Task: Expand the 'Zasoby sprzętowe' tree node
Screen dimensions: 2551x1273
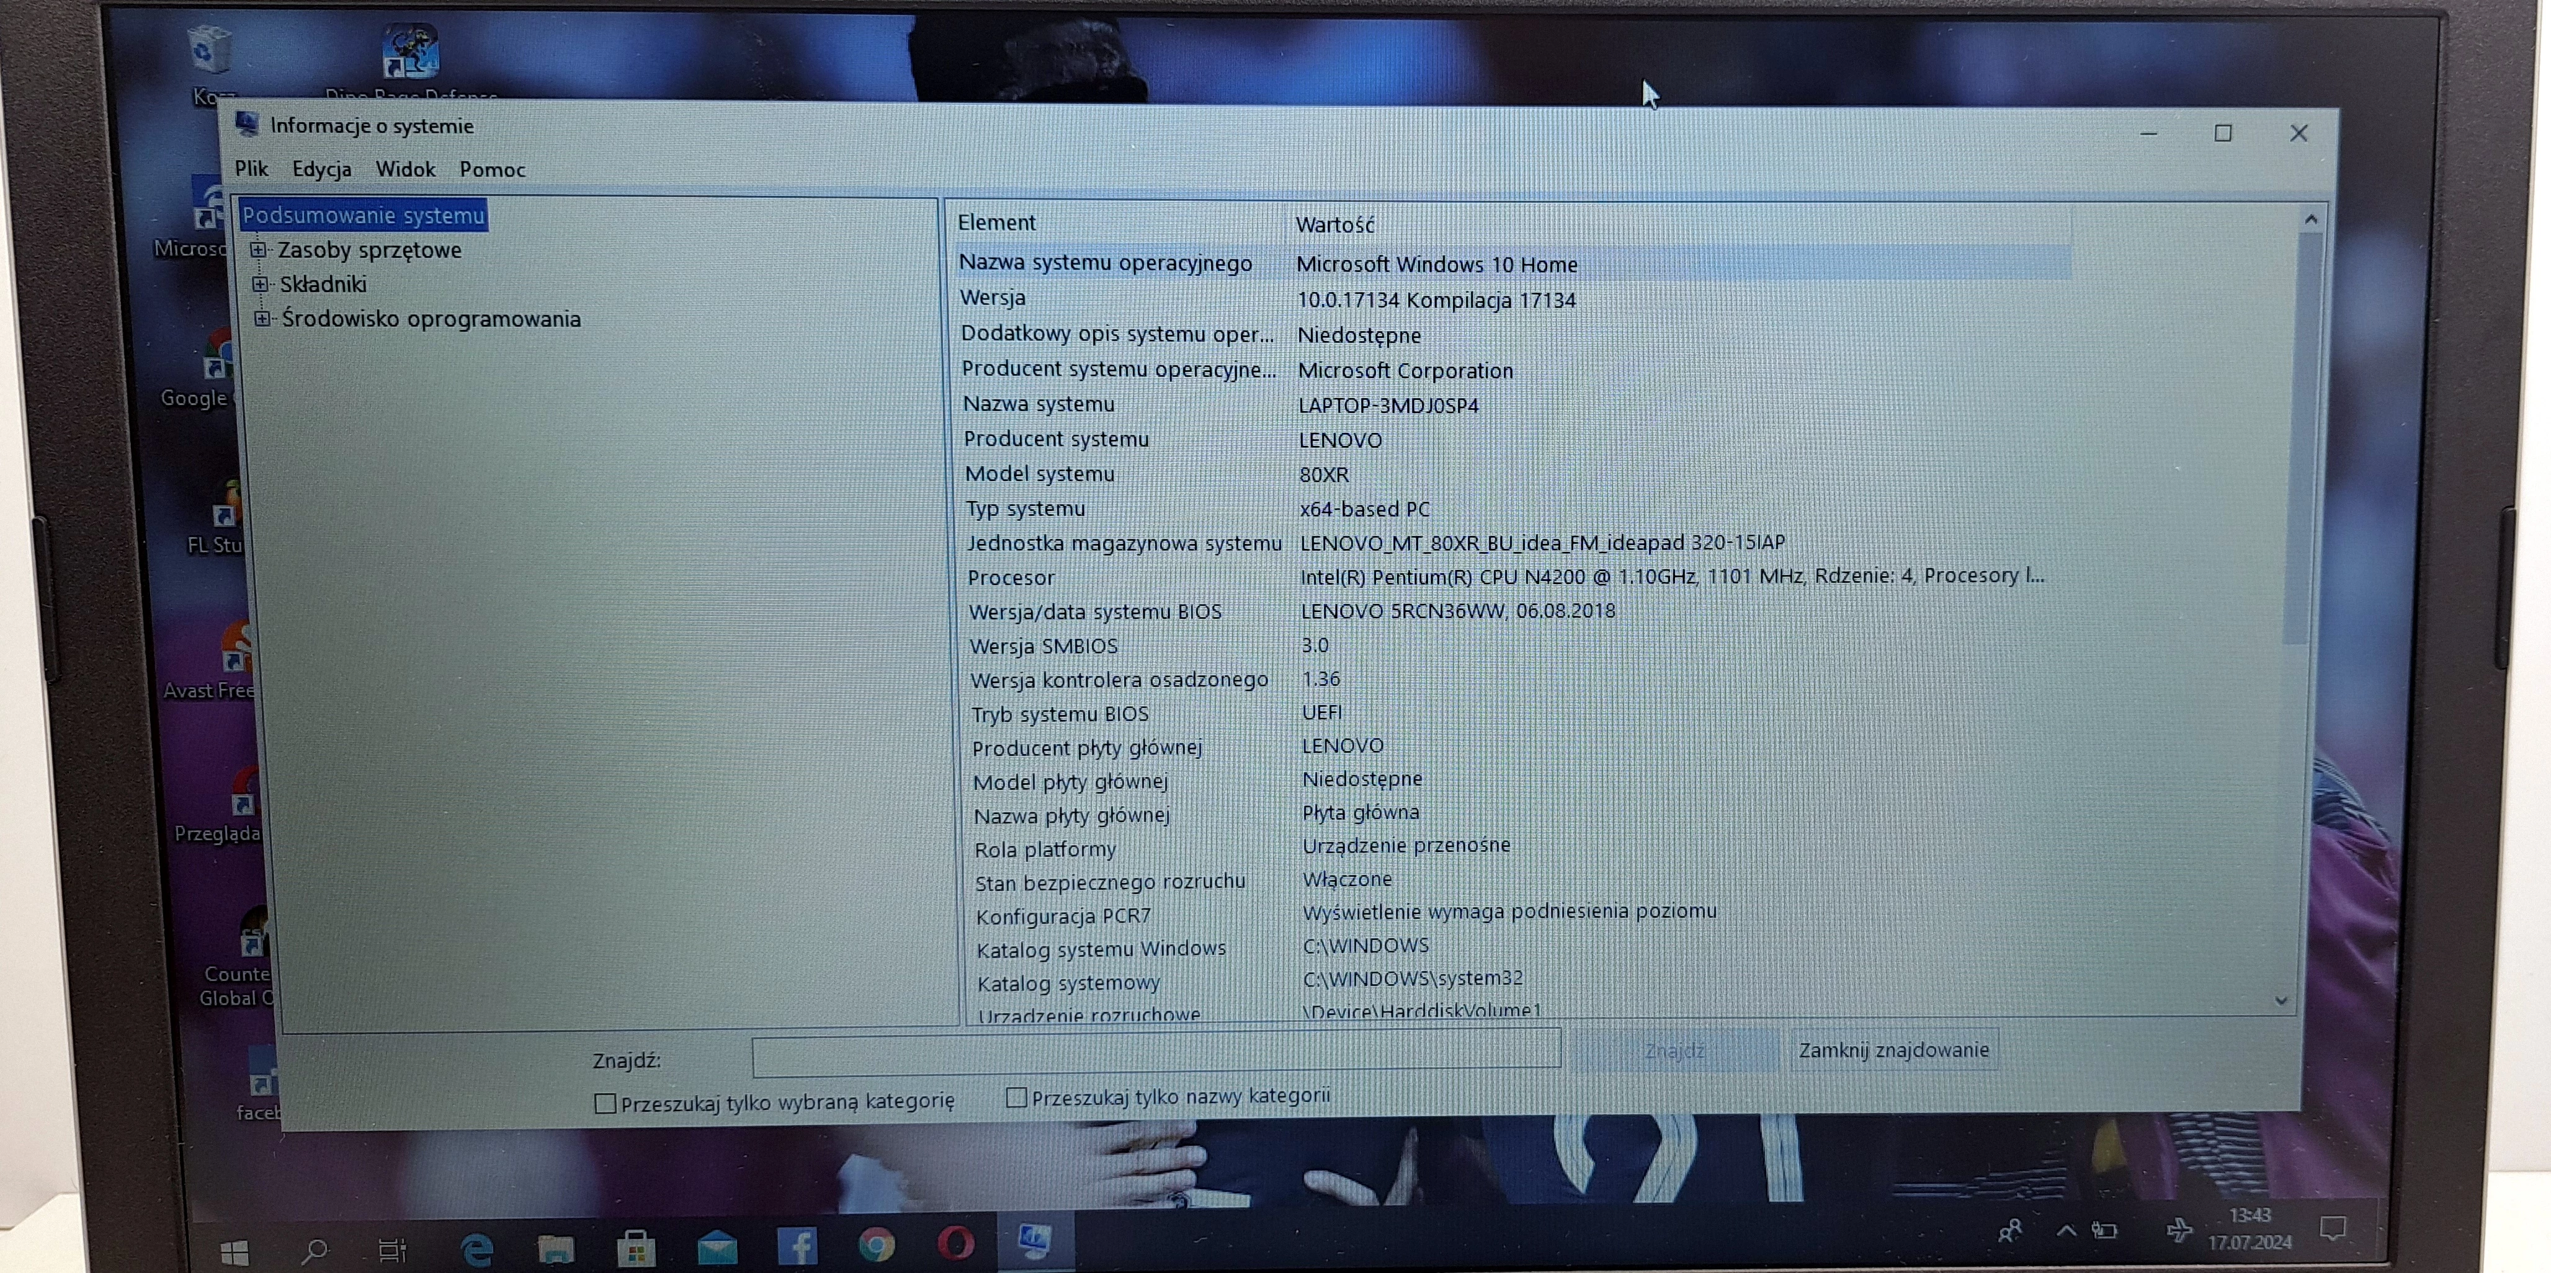Action: (x=259, y=249)
